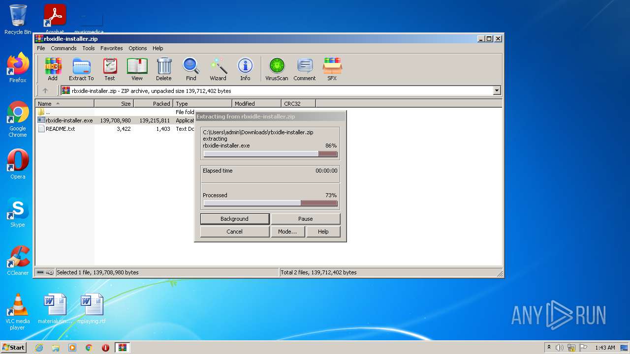
Task: Open the Tools menu
Action: [x=89, y=48]
